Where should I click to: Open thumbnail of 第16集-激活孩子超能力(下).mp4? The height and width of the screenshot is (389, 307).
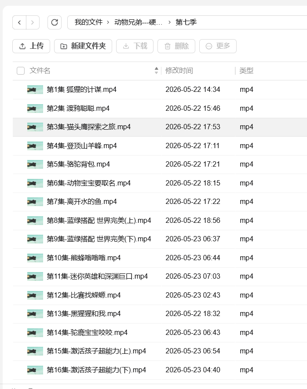click(x=35, y=370)
